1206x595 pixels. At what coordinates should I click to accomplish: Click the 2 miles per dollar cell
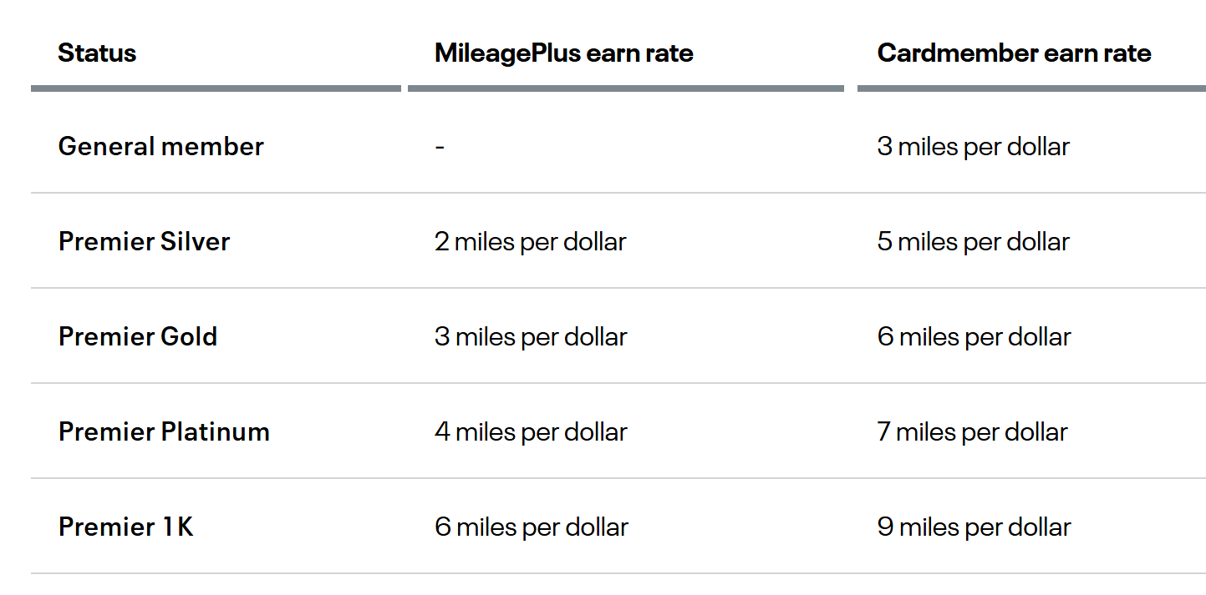pyautogui.click(x=530, y=242)
